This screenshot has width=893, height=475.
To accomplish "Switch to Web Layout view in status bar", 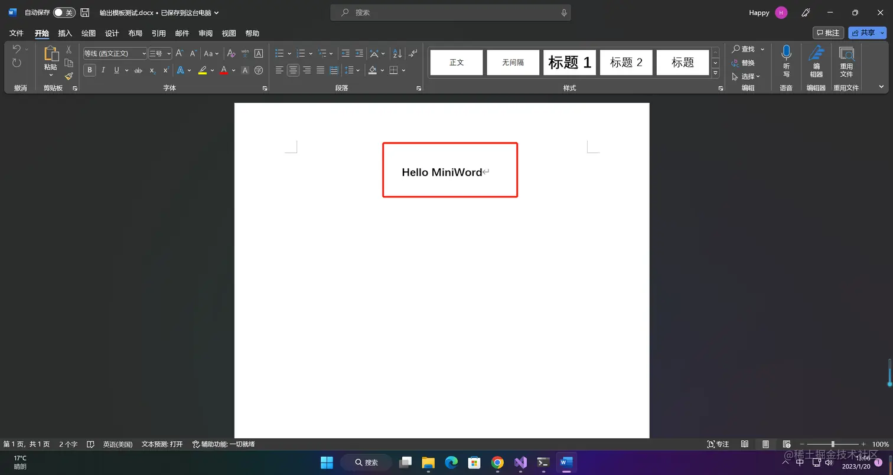I will (786, 444).
